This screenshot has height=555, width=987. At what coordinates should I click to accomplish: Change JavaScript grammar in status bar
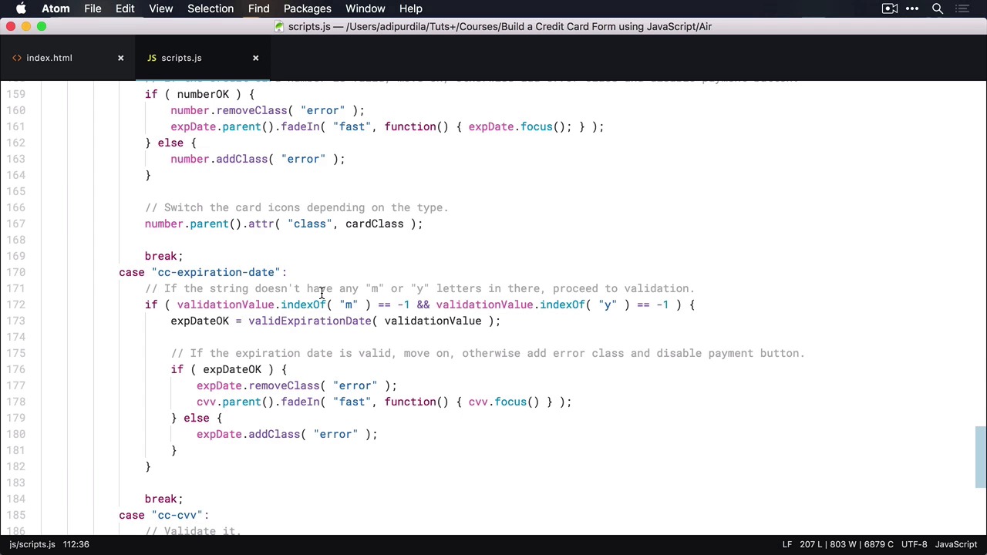[x=956, y=544]
